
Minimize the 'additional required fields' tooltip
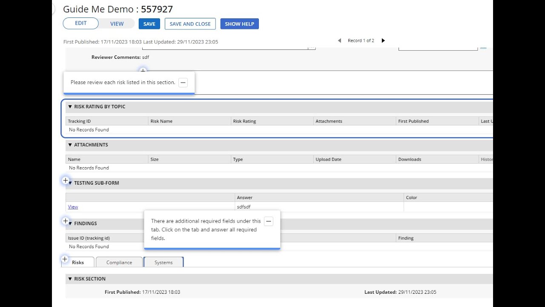tap(268, 221)
